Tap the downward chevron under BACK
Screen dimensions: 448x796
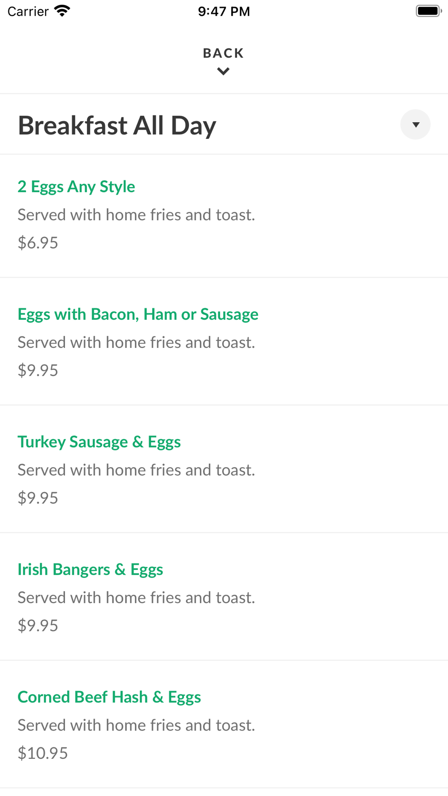223,71
